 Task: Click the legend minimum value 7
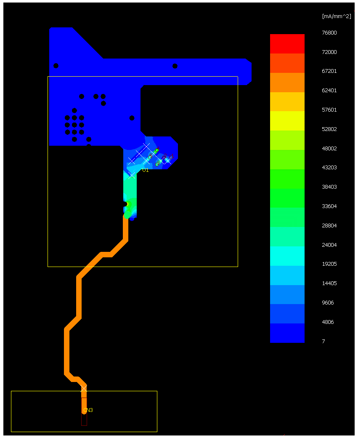(x=323, y=342)
